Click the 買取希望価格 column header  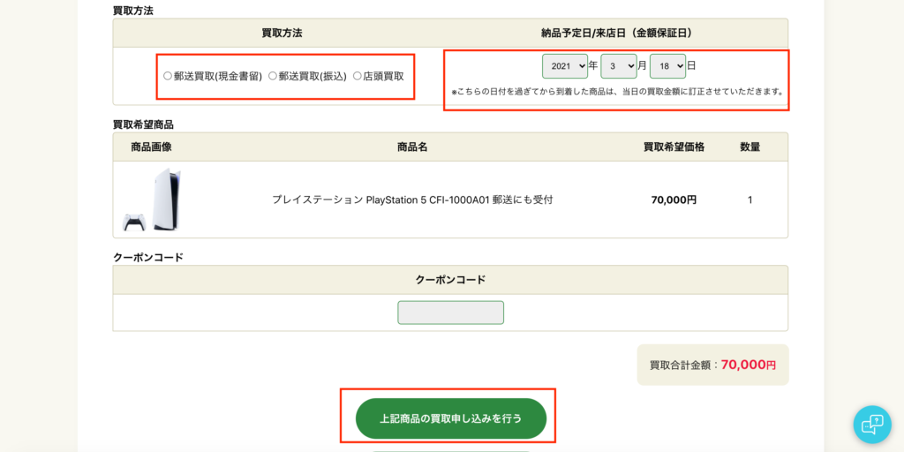674,147
